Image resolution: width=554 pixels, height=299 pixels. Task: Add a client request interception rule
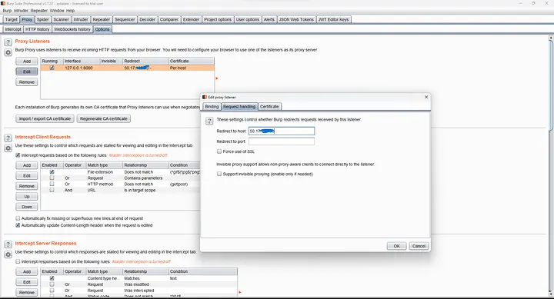[27, 165]
